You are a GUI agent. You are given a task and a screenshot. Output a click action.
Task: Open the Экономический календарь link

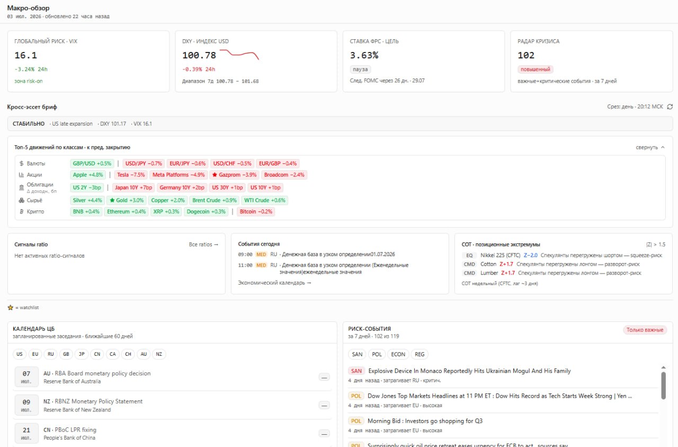coord(275,283)
